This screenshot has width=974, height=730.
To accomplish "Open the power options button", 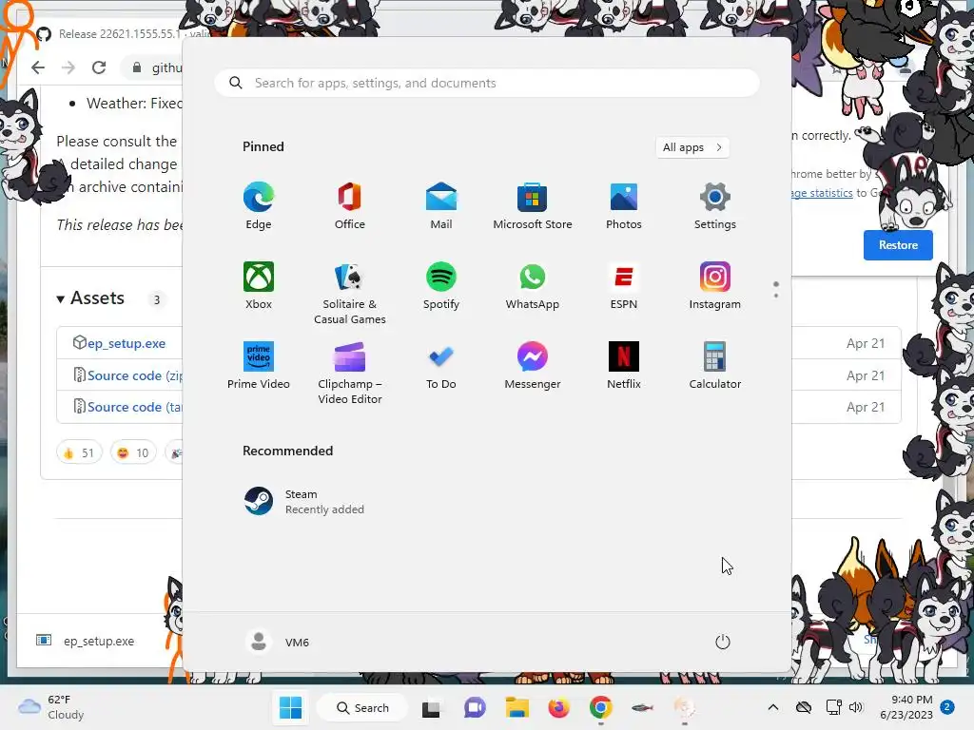I will pos(723,642).
